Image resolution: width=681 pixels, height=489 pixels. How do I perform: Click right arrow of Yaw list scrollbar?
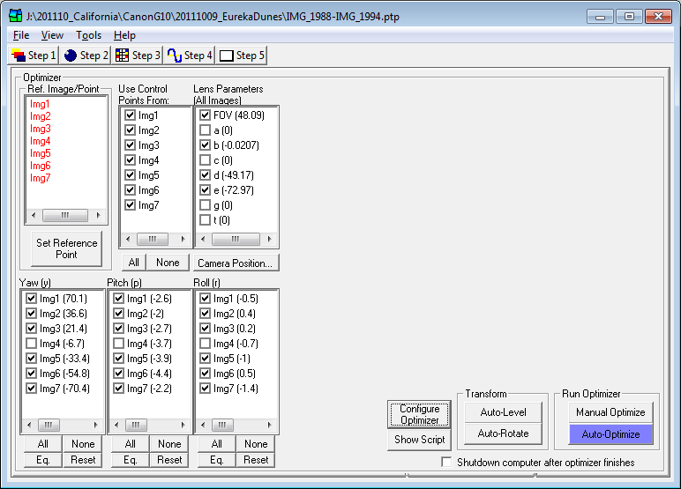tap(95, 425)
